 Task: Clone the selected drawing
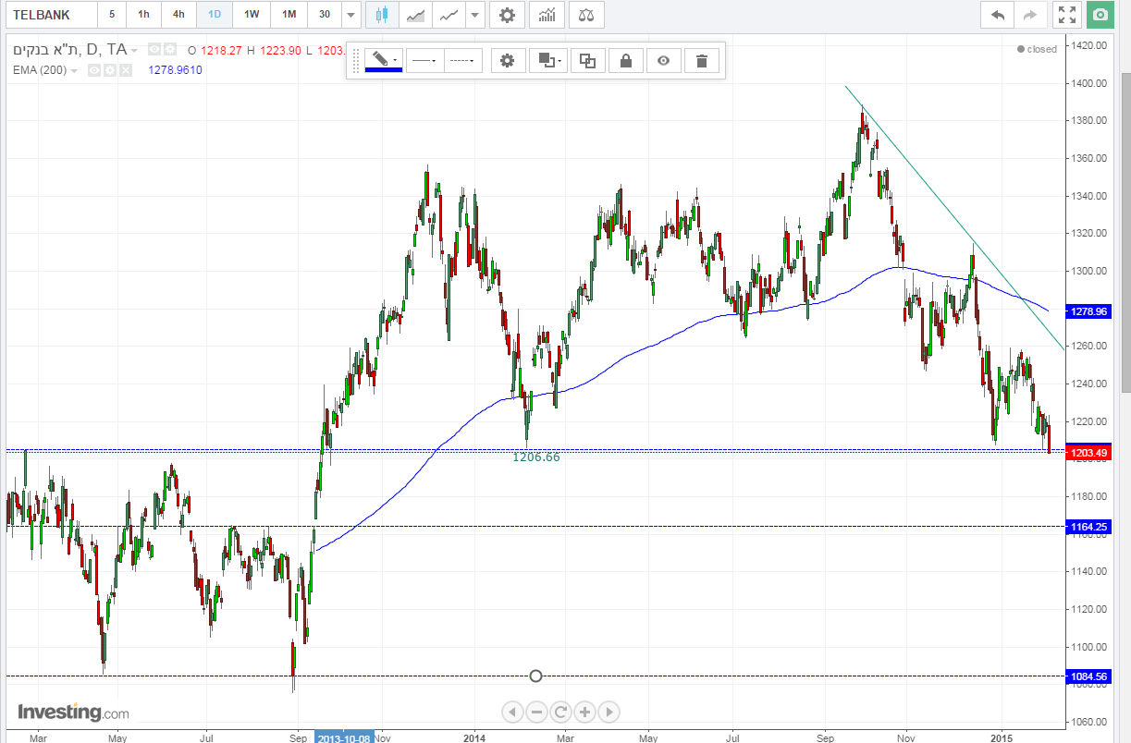click(587, 61)
